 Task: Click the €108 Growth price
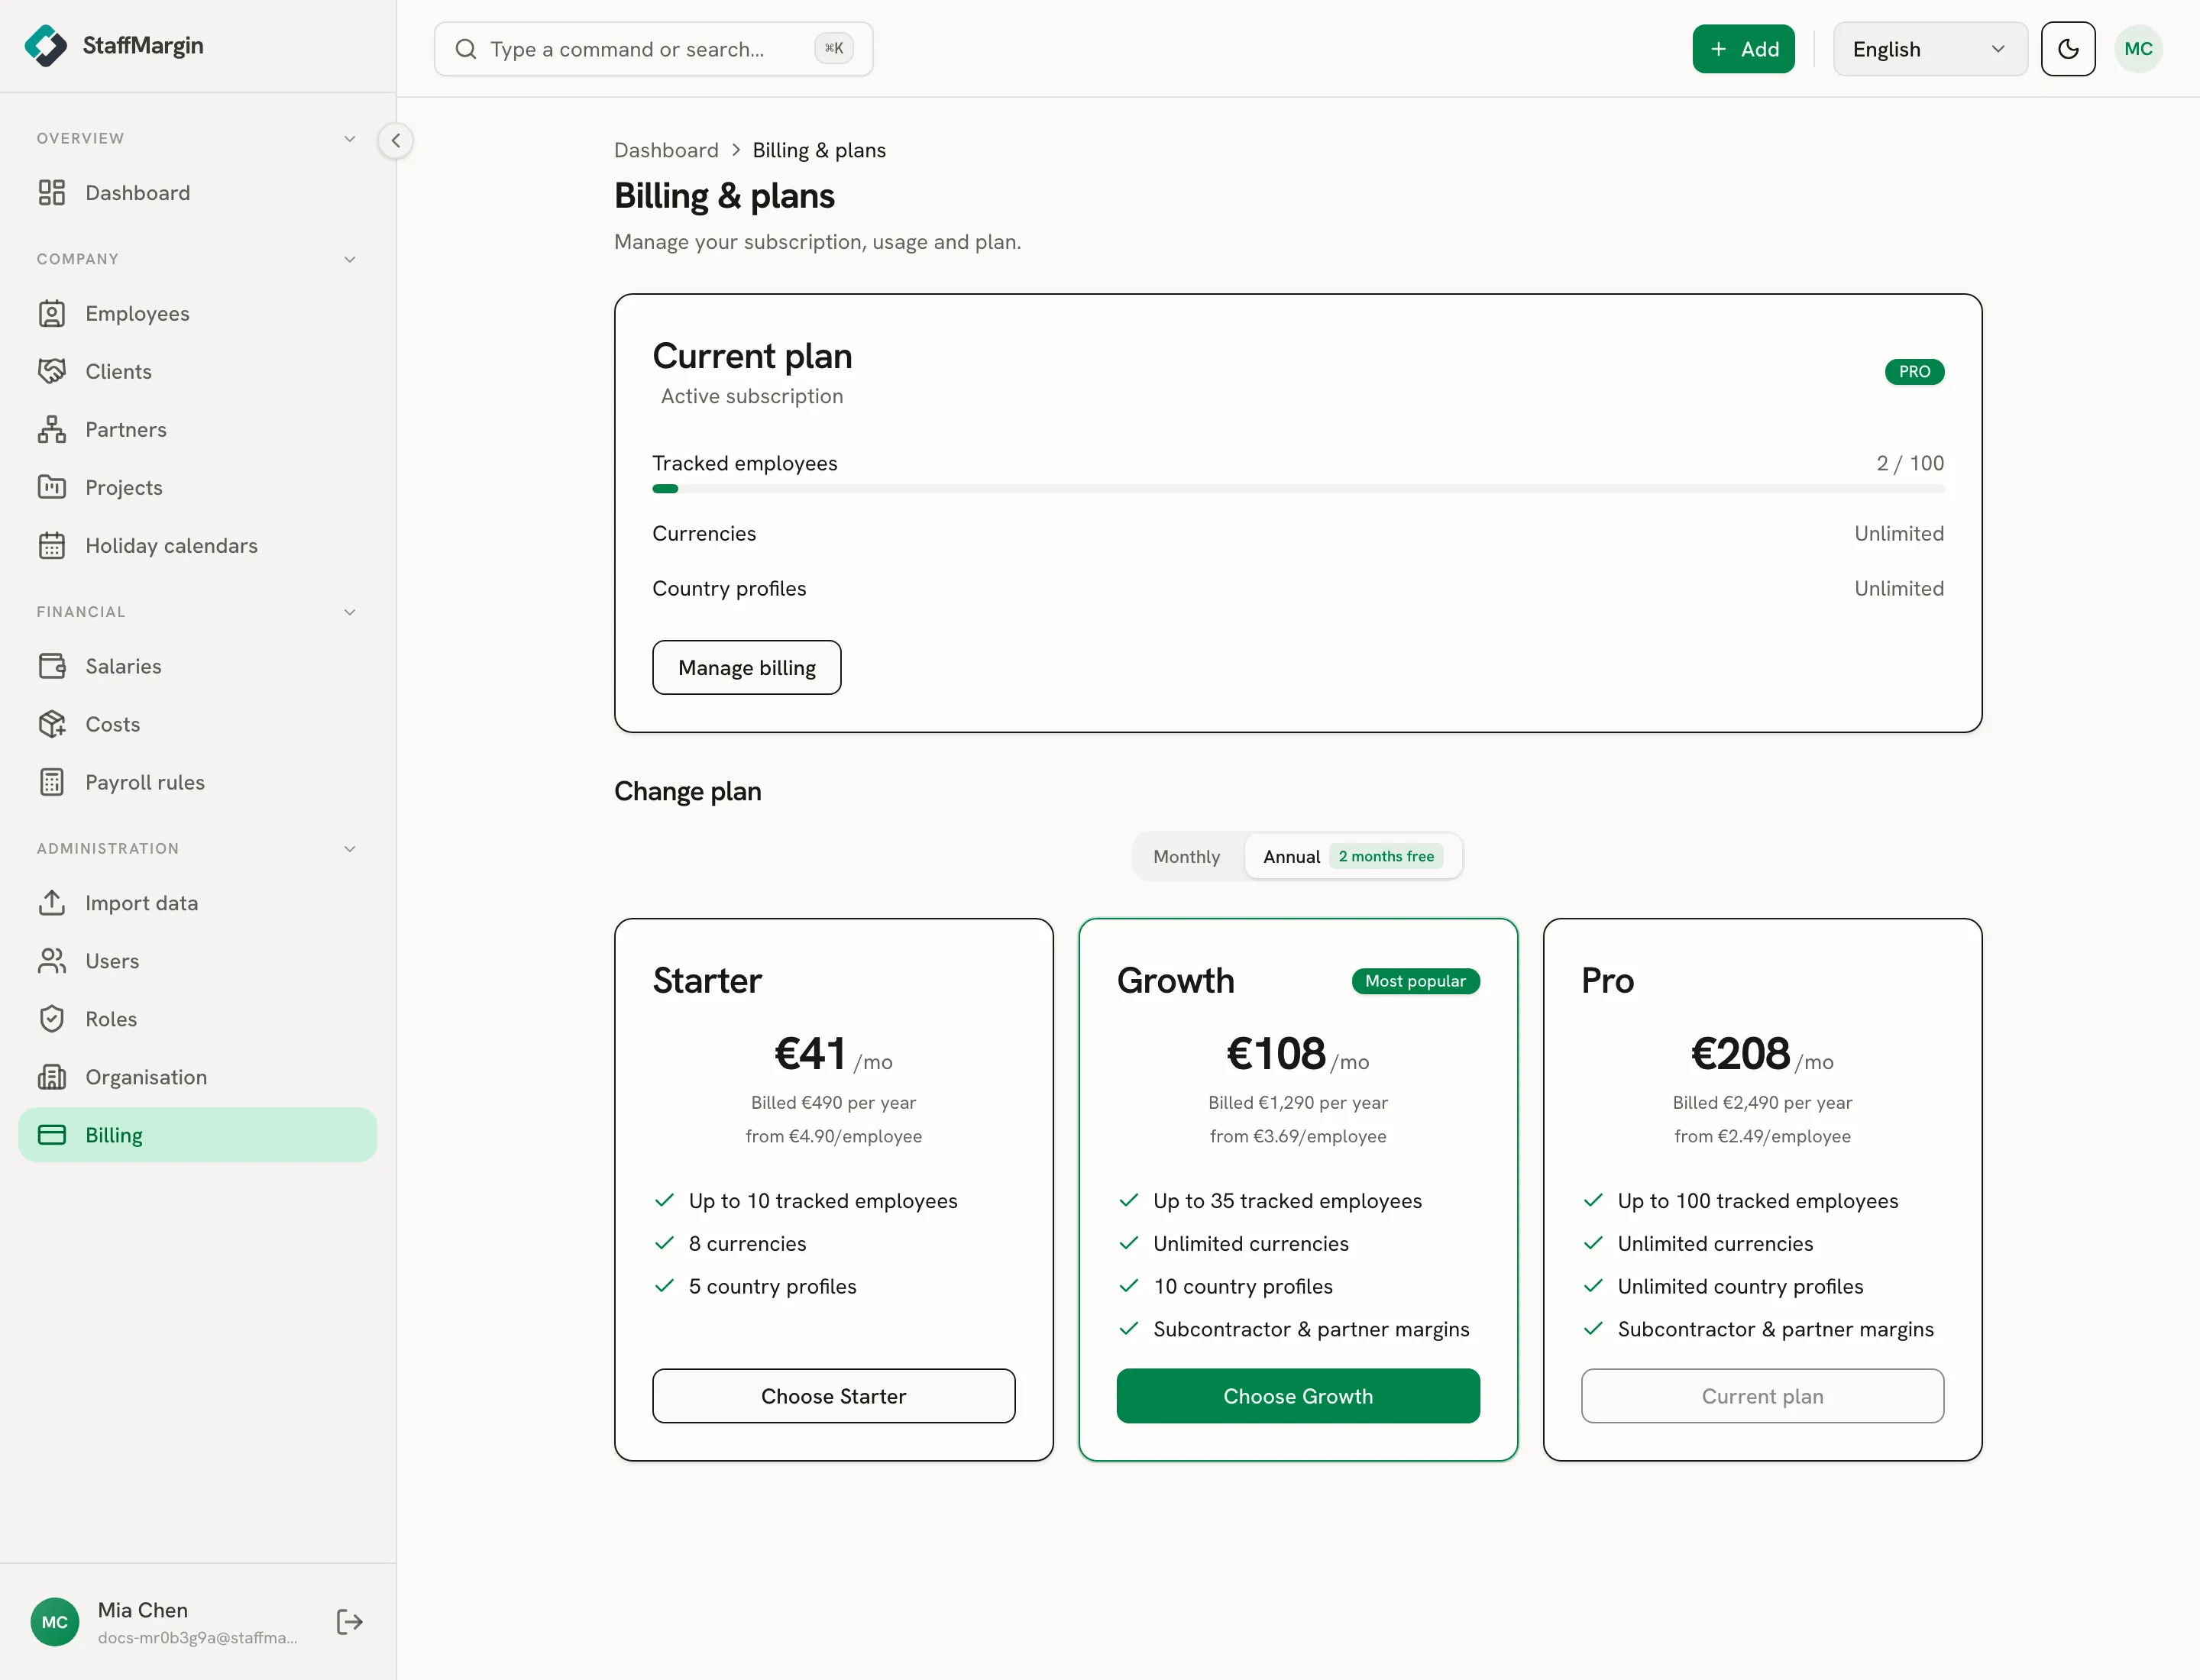pyautogui.click(x=1276, y=1054)
